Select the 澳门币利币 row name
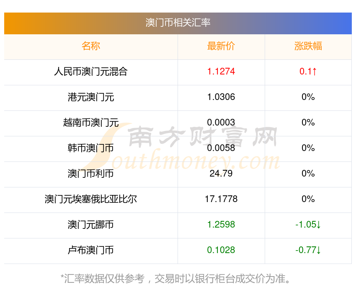 (x=91, y=174)
